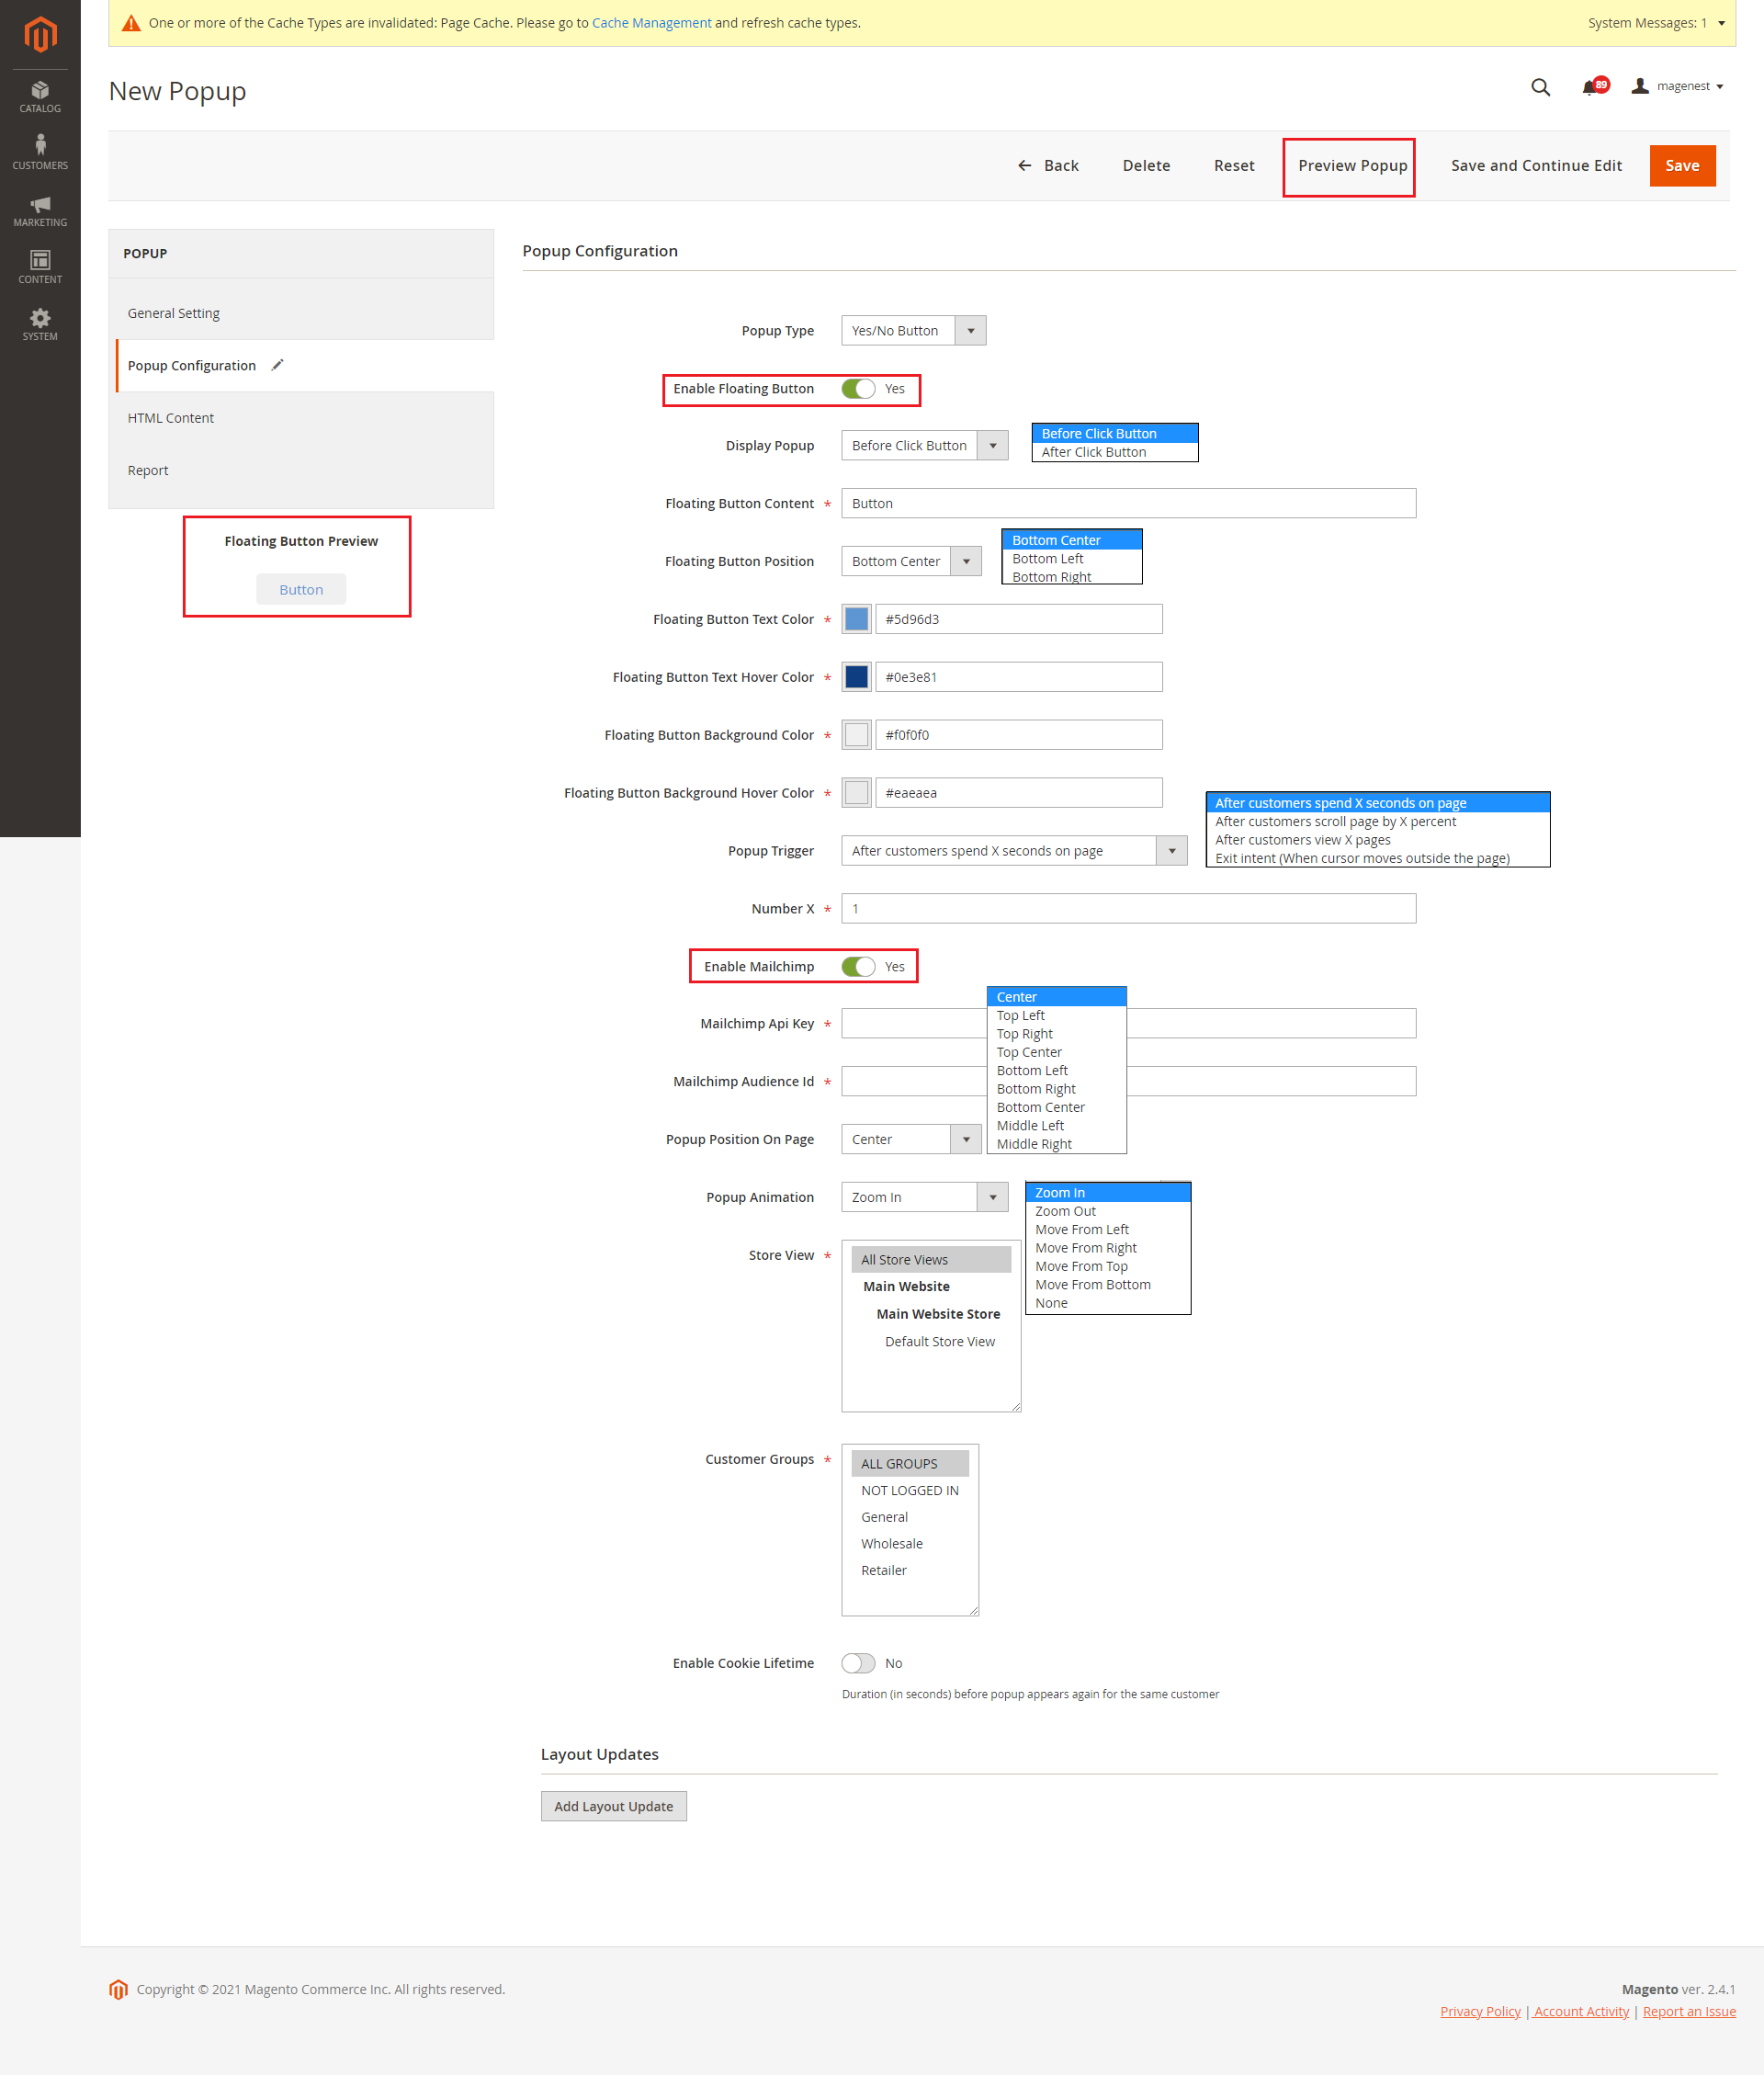Expand the Popup Type dropdown
Viewport: 1764px width, 2075px height.
(x=913, y=331)
